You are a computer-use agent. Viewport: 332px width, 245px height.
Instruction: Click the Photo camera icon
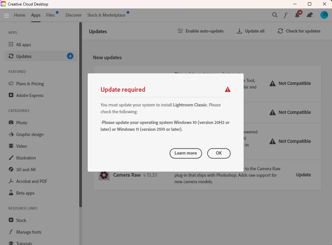11,122
